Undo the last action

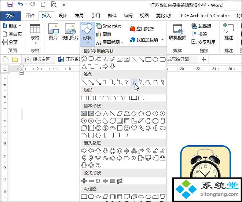[x=21, y=4]
